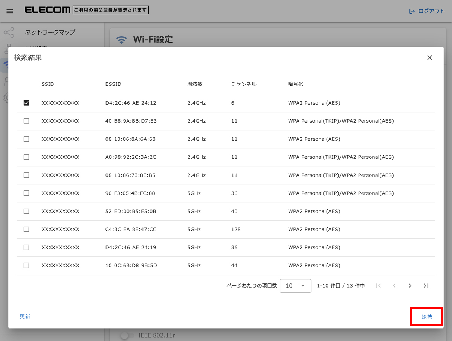Open the hamburger menu icon
The image size is (452, 341).
tap(10, 11)
